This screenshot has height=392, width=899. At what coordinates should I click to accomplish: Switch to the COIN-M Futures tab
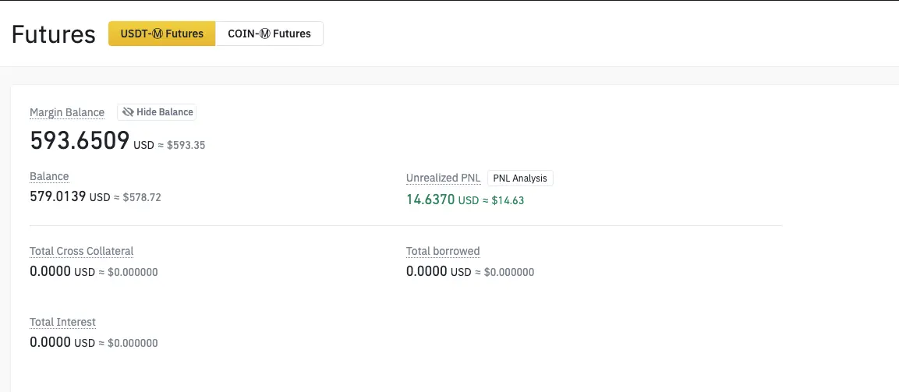[x=269, y=34]
